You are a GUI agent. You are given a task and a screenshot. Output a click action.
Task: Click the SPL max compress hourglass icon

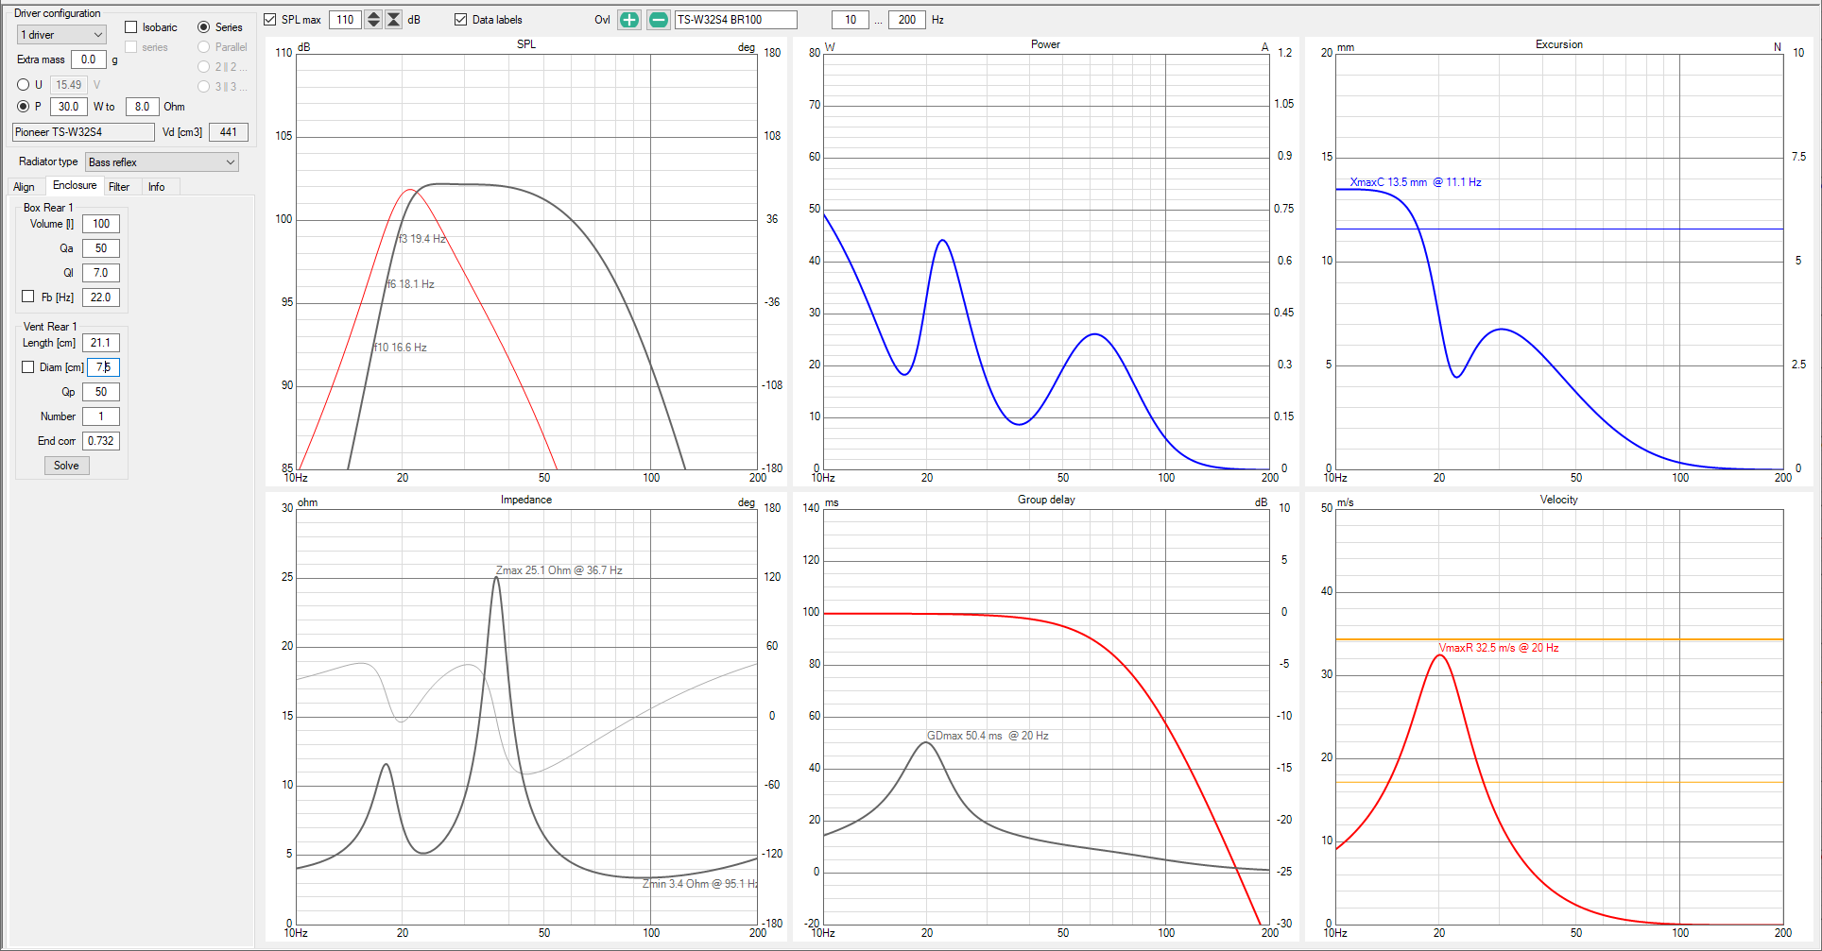click(x=393, y=20)
